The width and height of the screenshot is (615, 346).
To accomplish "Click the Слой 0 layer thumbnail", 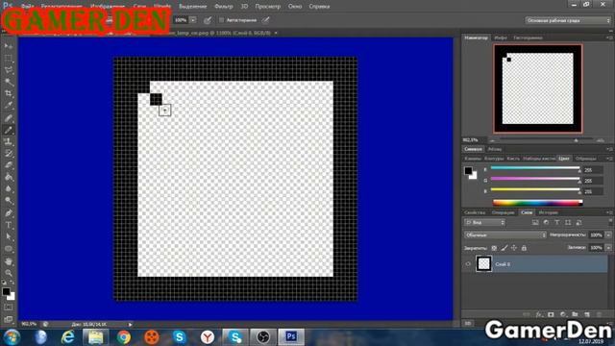I will click(x=483, y=263).
